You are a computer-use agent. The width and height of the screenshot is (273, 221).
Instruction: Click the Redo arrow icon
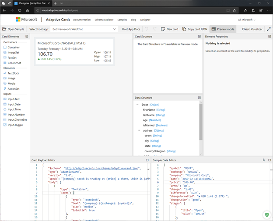(x=154, y=29)
